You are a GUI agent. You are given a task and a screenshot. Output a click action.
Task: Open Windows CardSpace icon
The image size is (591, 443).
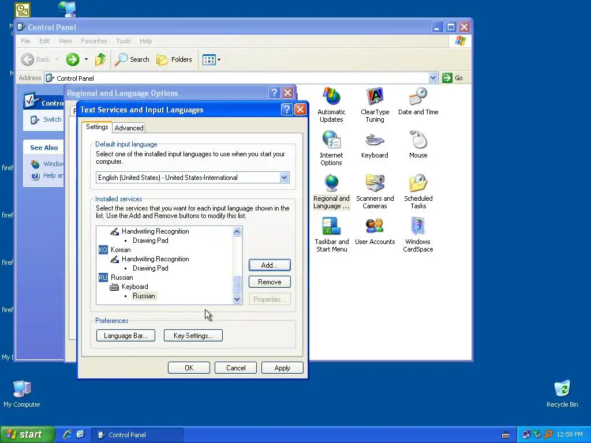pyautogui.click(x=418, y=235)
